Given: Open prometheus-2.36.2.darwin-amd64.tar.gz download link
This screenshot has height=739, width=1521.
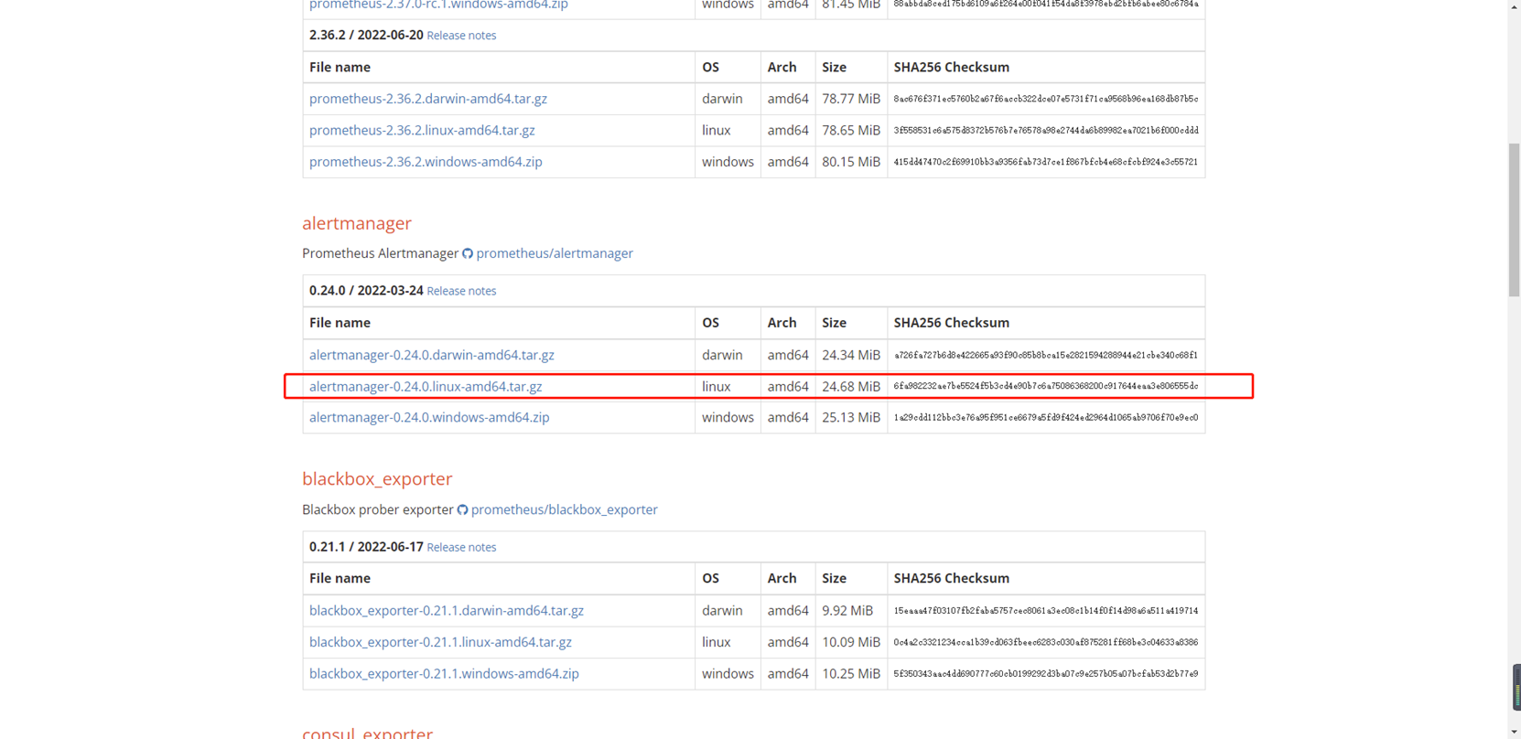Looking at the screenshot, I should point(427,99).
